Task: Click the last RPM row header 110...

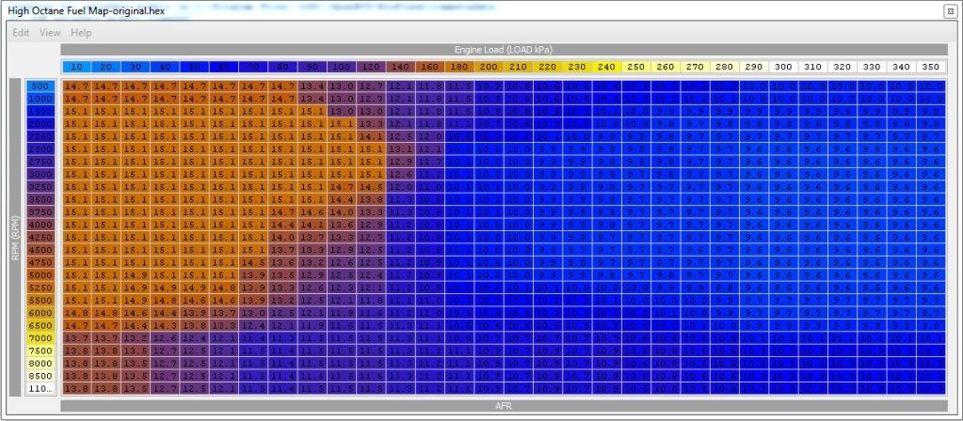Action: [40, 388]
